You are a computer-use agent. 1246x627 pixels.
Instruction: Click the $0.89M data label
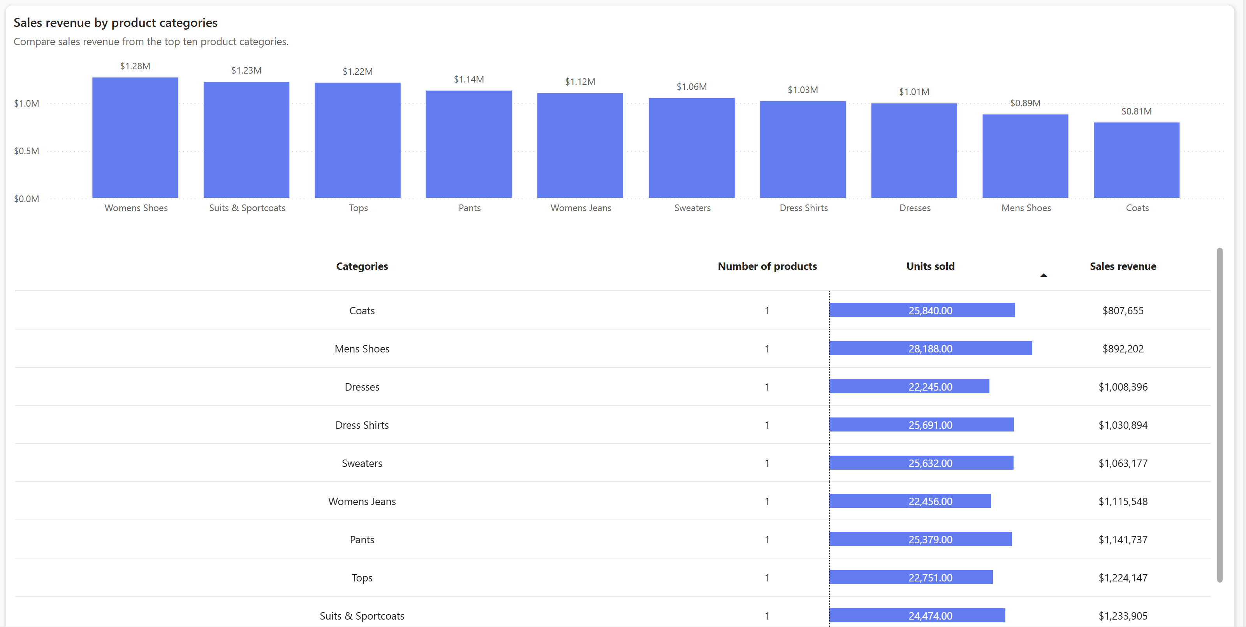(x=1026, y=103)
